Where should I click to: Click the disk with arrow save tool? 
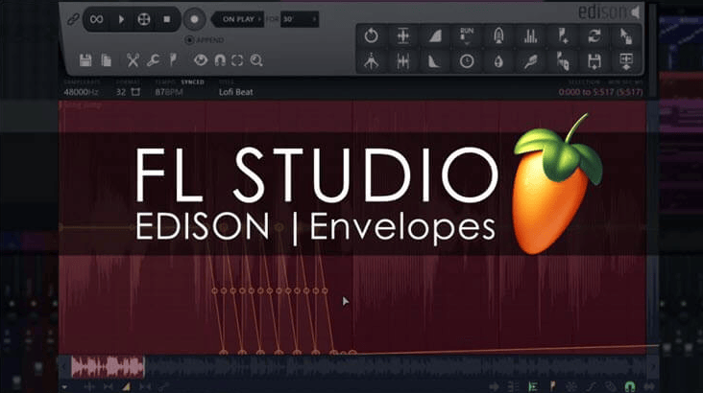594,61
